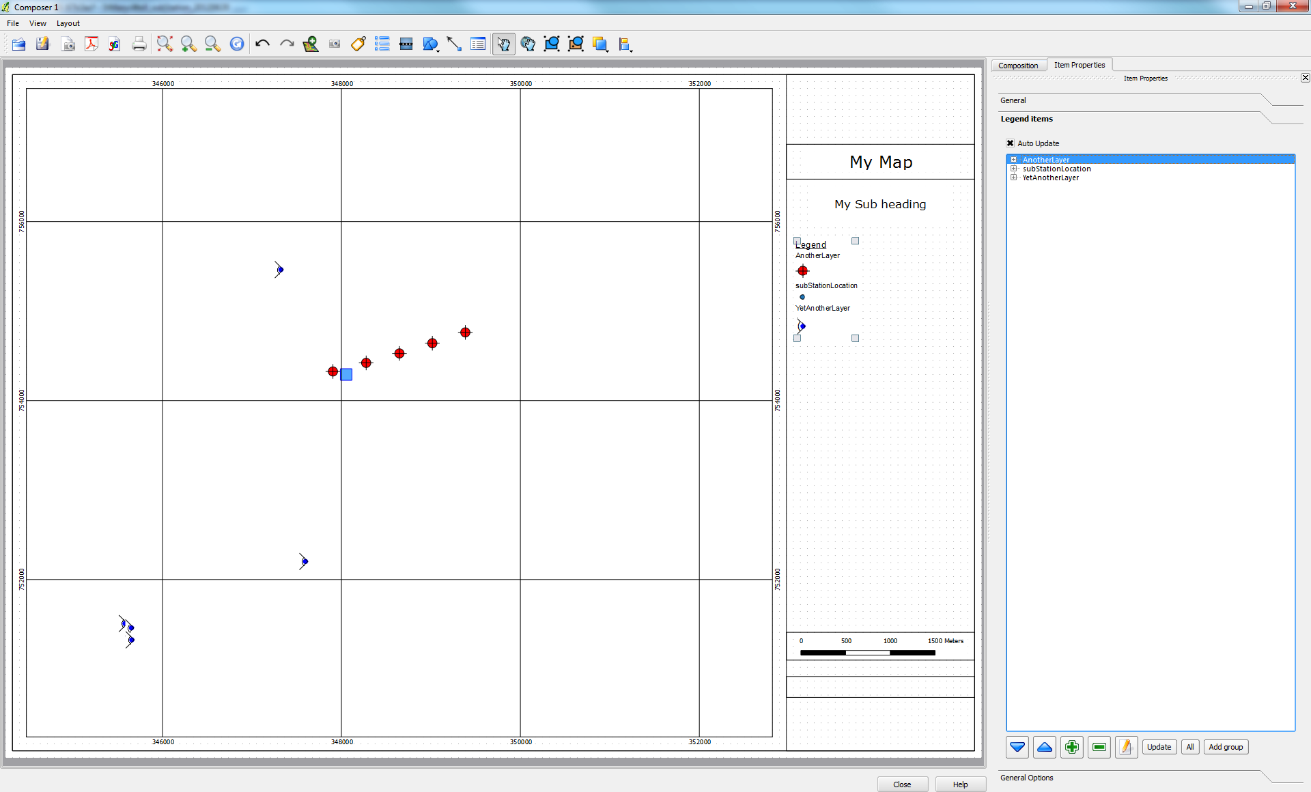Activate the Move item content tool
The image size is (1311, 792).
[x=528, y=44]
